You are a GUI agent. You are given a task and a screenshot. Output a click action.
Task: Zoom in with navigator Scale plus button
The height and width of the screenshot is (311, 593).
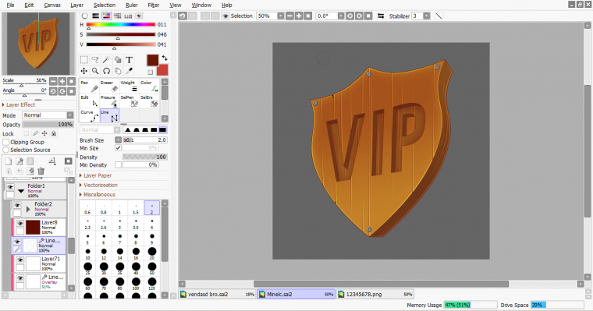[x=62, y=81]
